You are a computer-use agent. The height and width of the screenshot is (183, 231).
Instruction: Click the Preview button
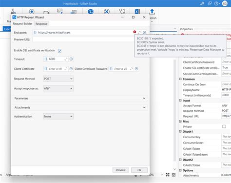click(x=121, y=170)
